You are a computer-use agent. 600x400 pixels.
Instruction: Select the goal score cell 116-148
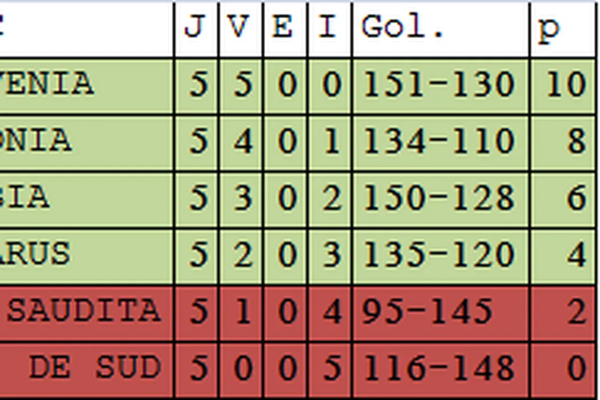pyautogui.click(x=440, y=368)
